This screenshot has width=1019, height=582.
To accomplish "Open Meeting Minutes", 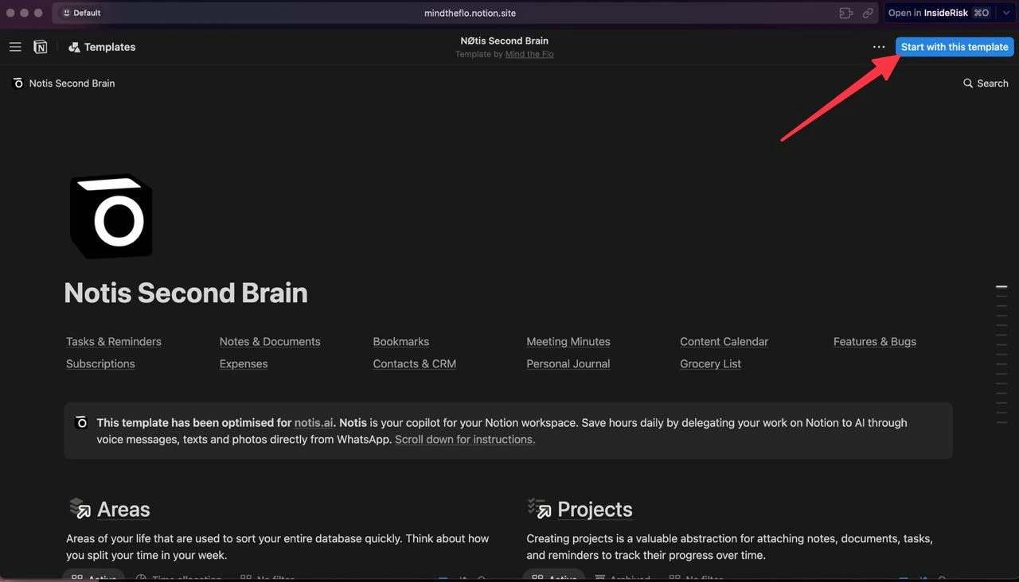I will coord(568,341).
